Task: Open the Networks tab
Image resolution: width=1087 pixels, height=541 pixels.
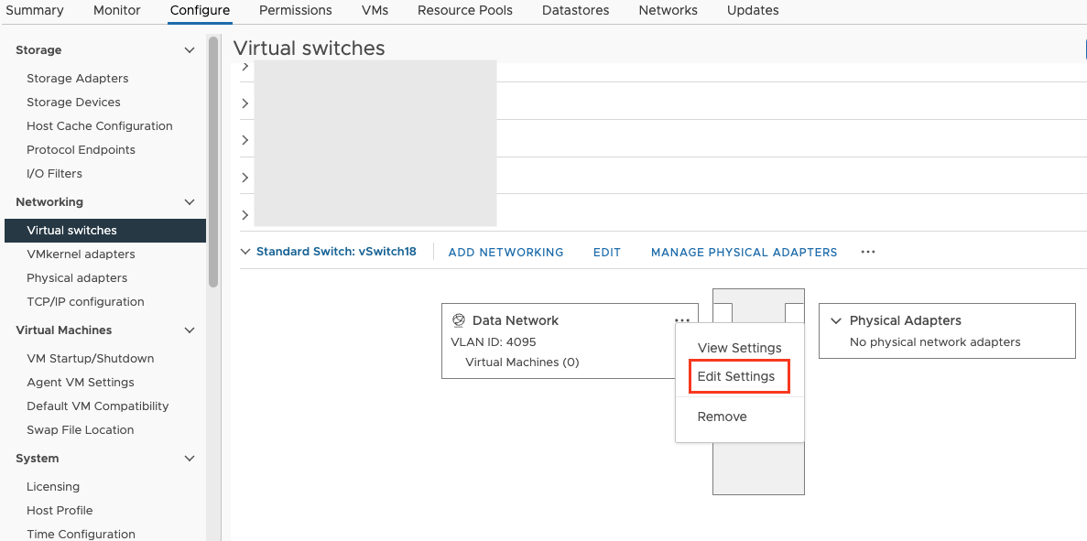Action: 668,10
